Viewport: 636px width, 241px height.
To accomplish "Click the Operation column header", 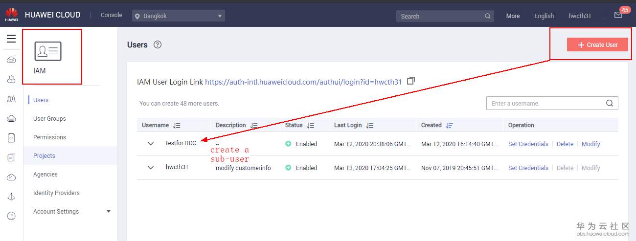I will (x=521, y=125).
